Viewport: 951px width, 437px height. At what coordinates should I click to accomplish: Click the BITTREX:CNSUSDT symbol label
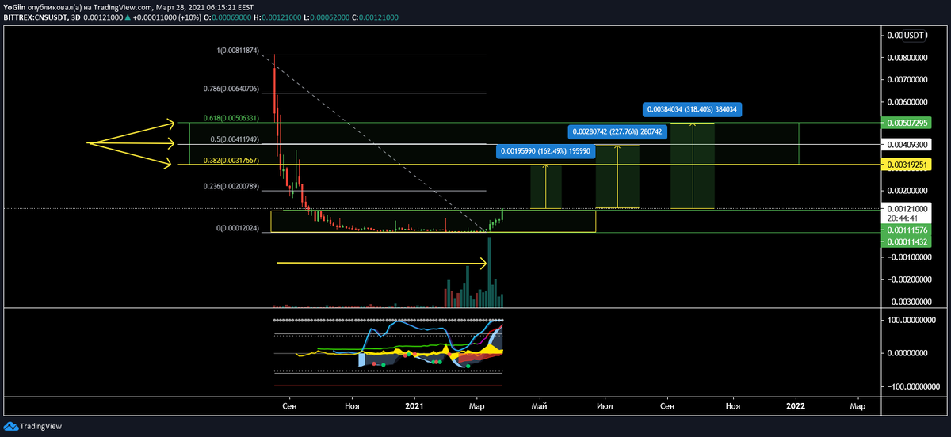[35, 17]
